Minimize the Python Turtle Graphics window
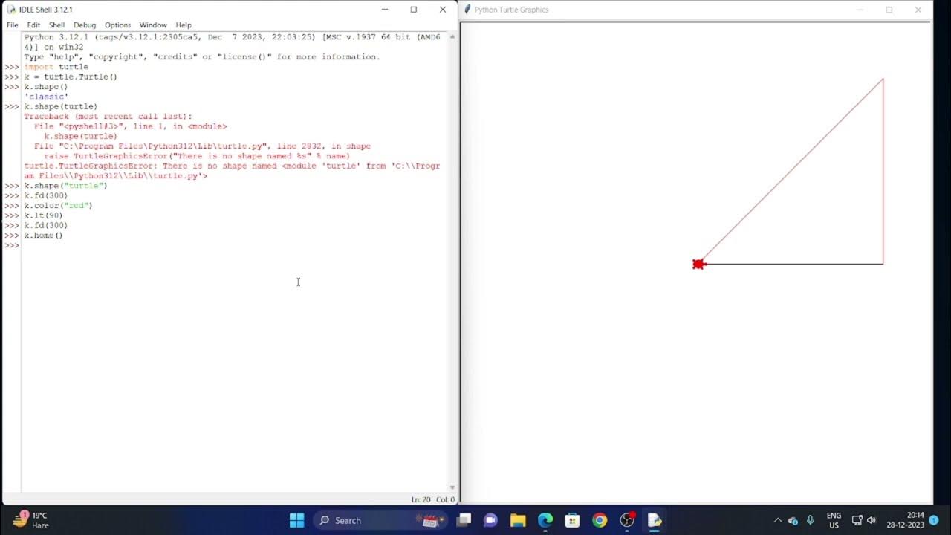Image resolution: width=951 pixels, height=535 pixels. click(x=860, y=10)
